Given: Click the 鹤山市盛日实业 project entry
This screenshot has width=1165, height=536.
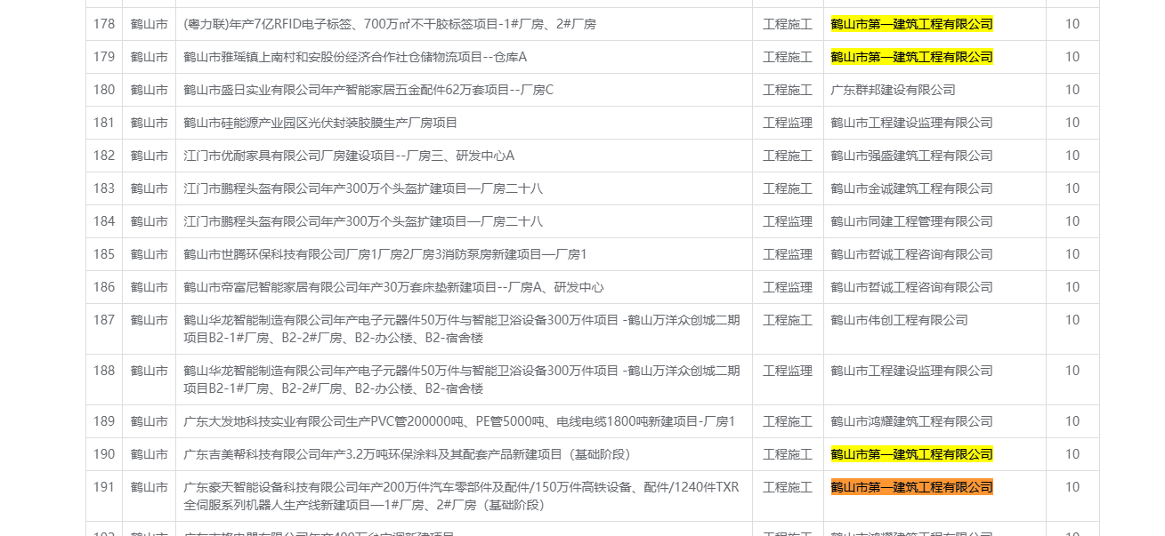Looking at the screenshot, I should [368, 90].
